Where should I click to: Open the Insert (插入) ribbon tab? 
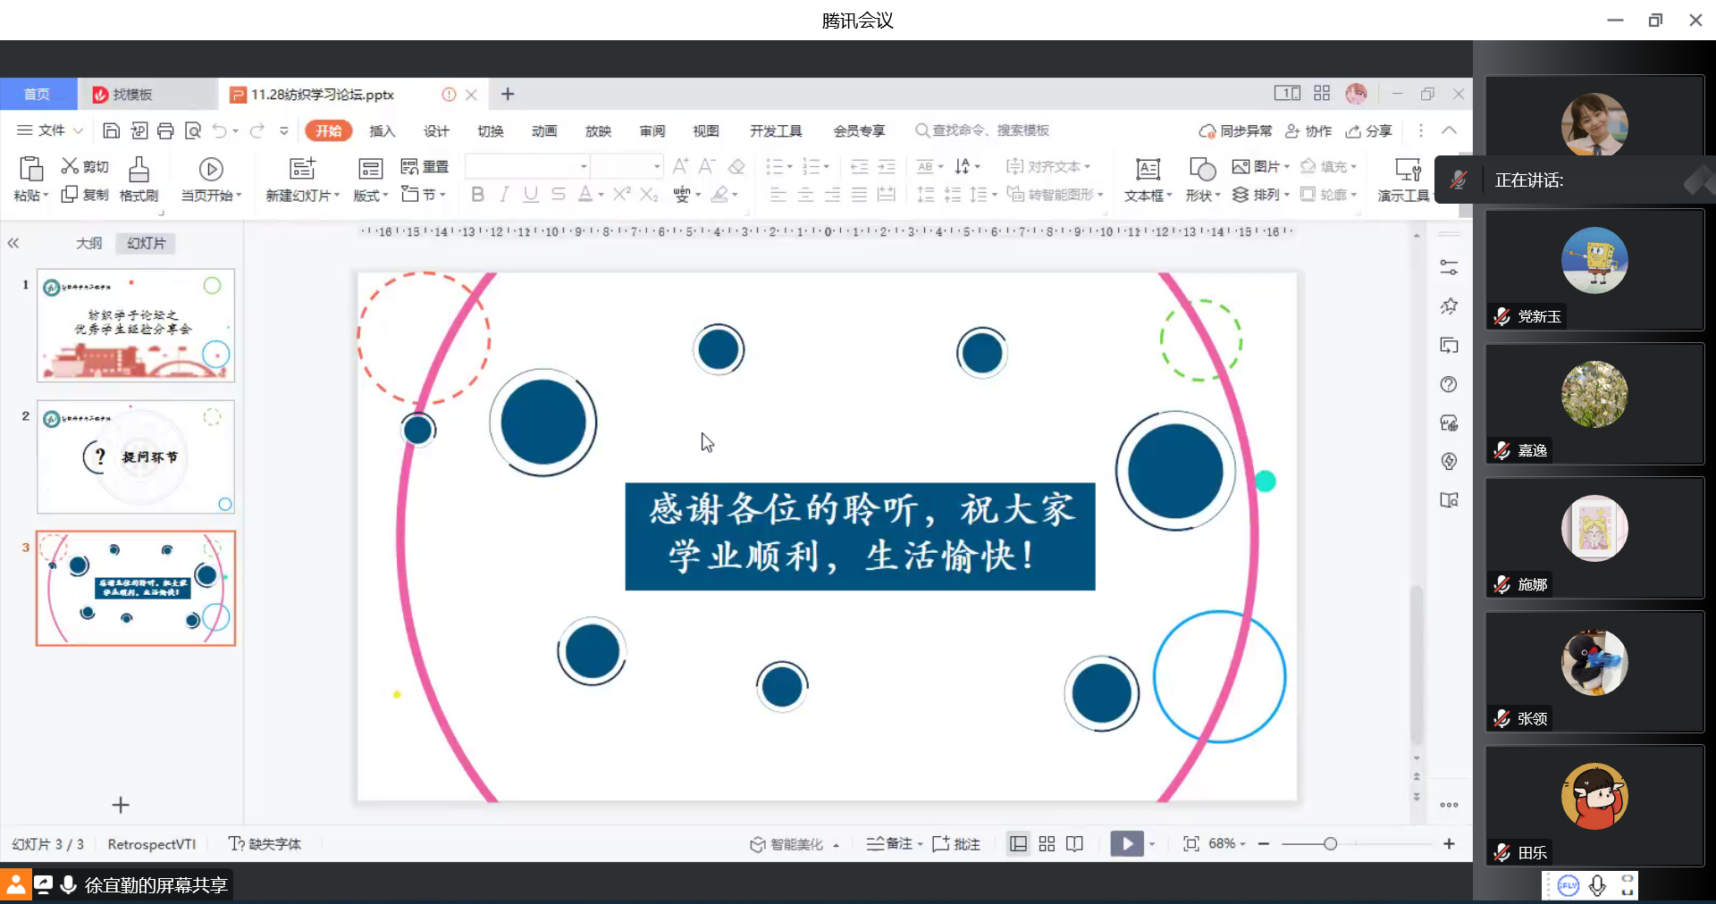tap(382, 131)
